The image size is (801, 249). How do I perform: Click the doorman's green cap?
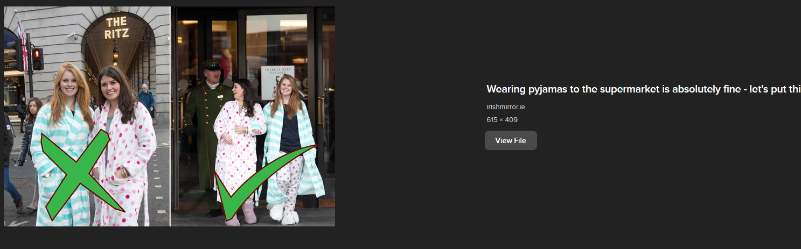(212, 64)
